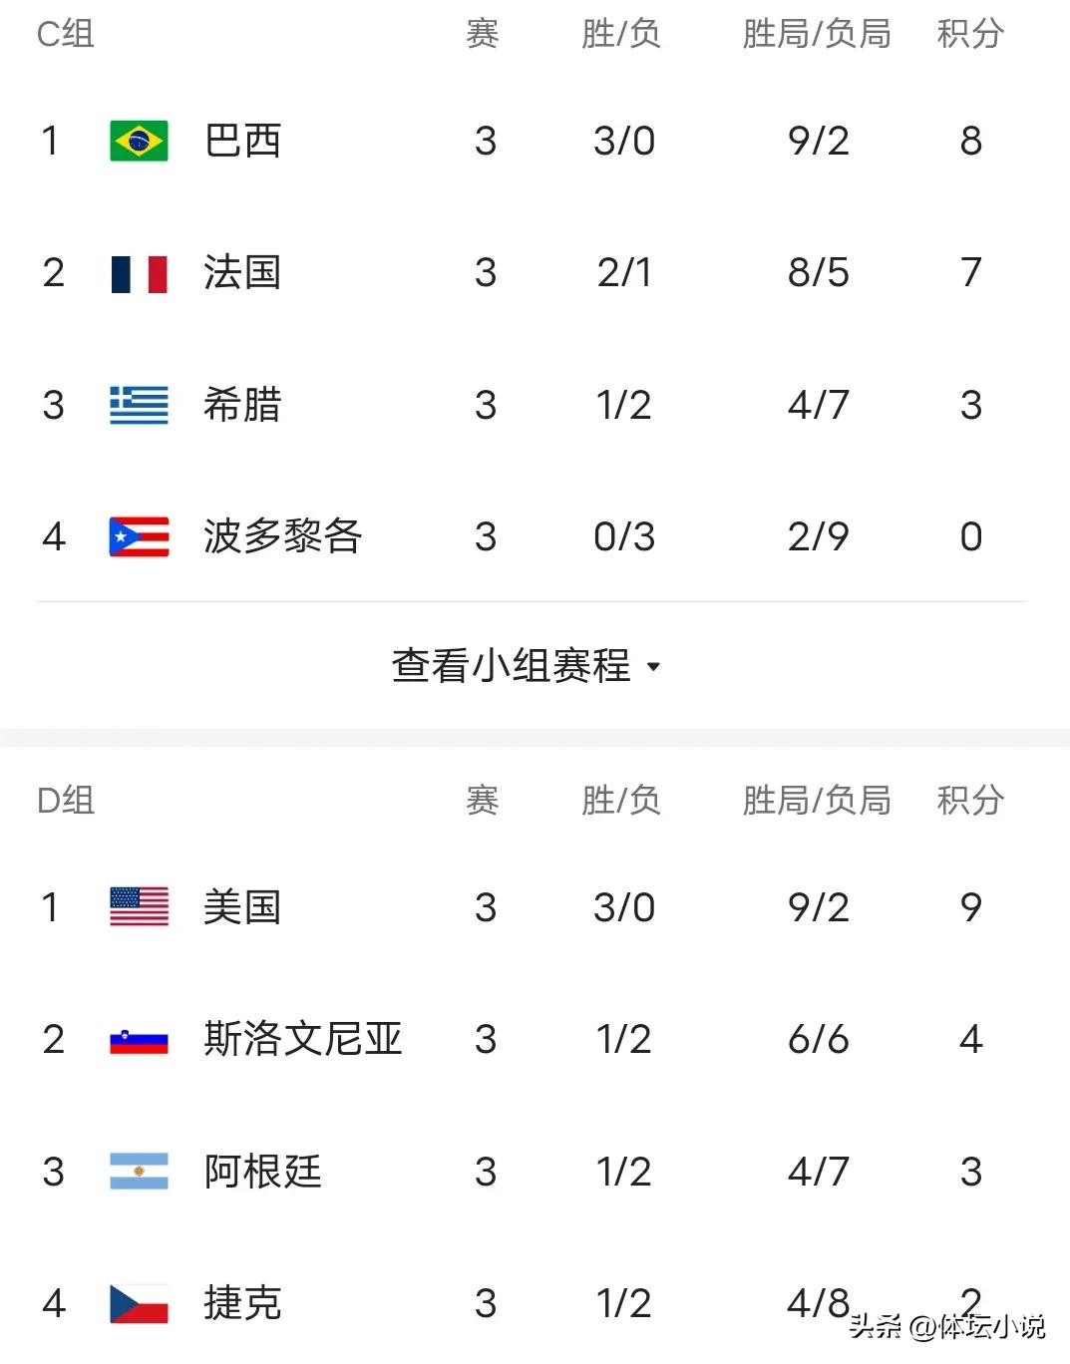Click 积分 column header in group C
Viewport: 1070px width, 1364px height.
coord(970,34)
